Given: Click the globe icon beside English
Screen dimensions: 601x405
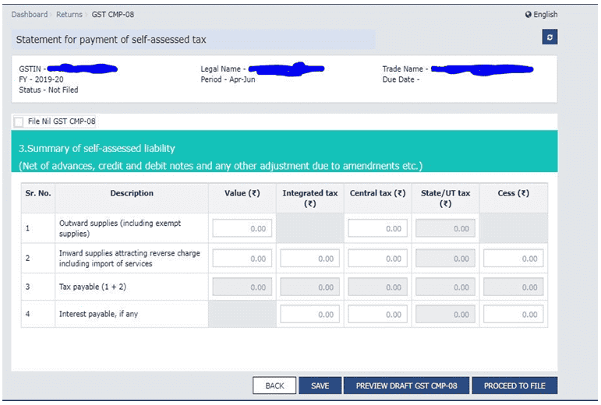Looking at the screenshot, I should [529, 15].
